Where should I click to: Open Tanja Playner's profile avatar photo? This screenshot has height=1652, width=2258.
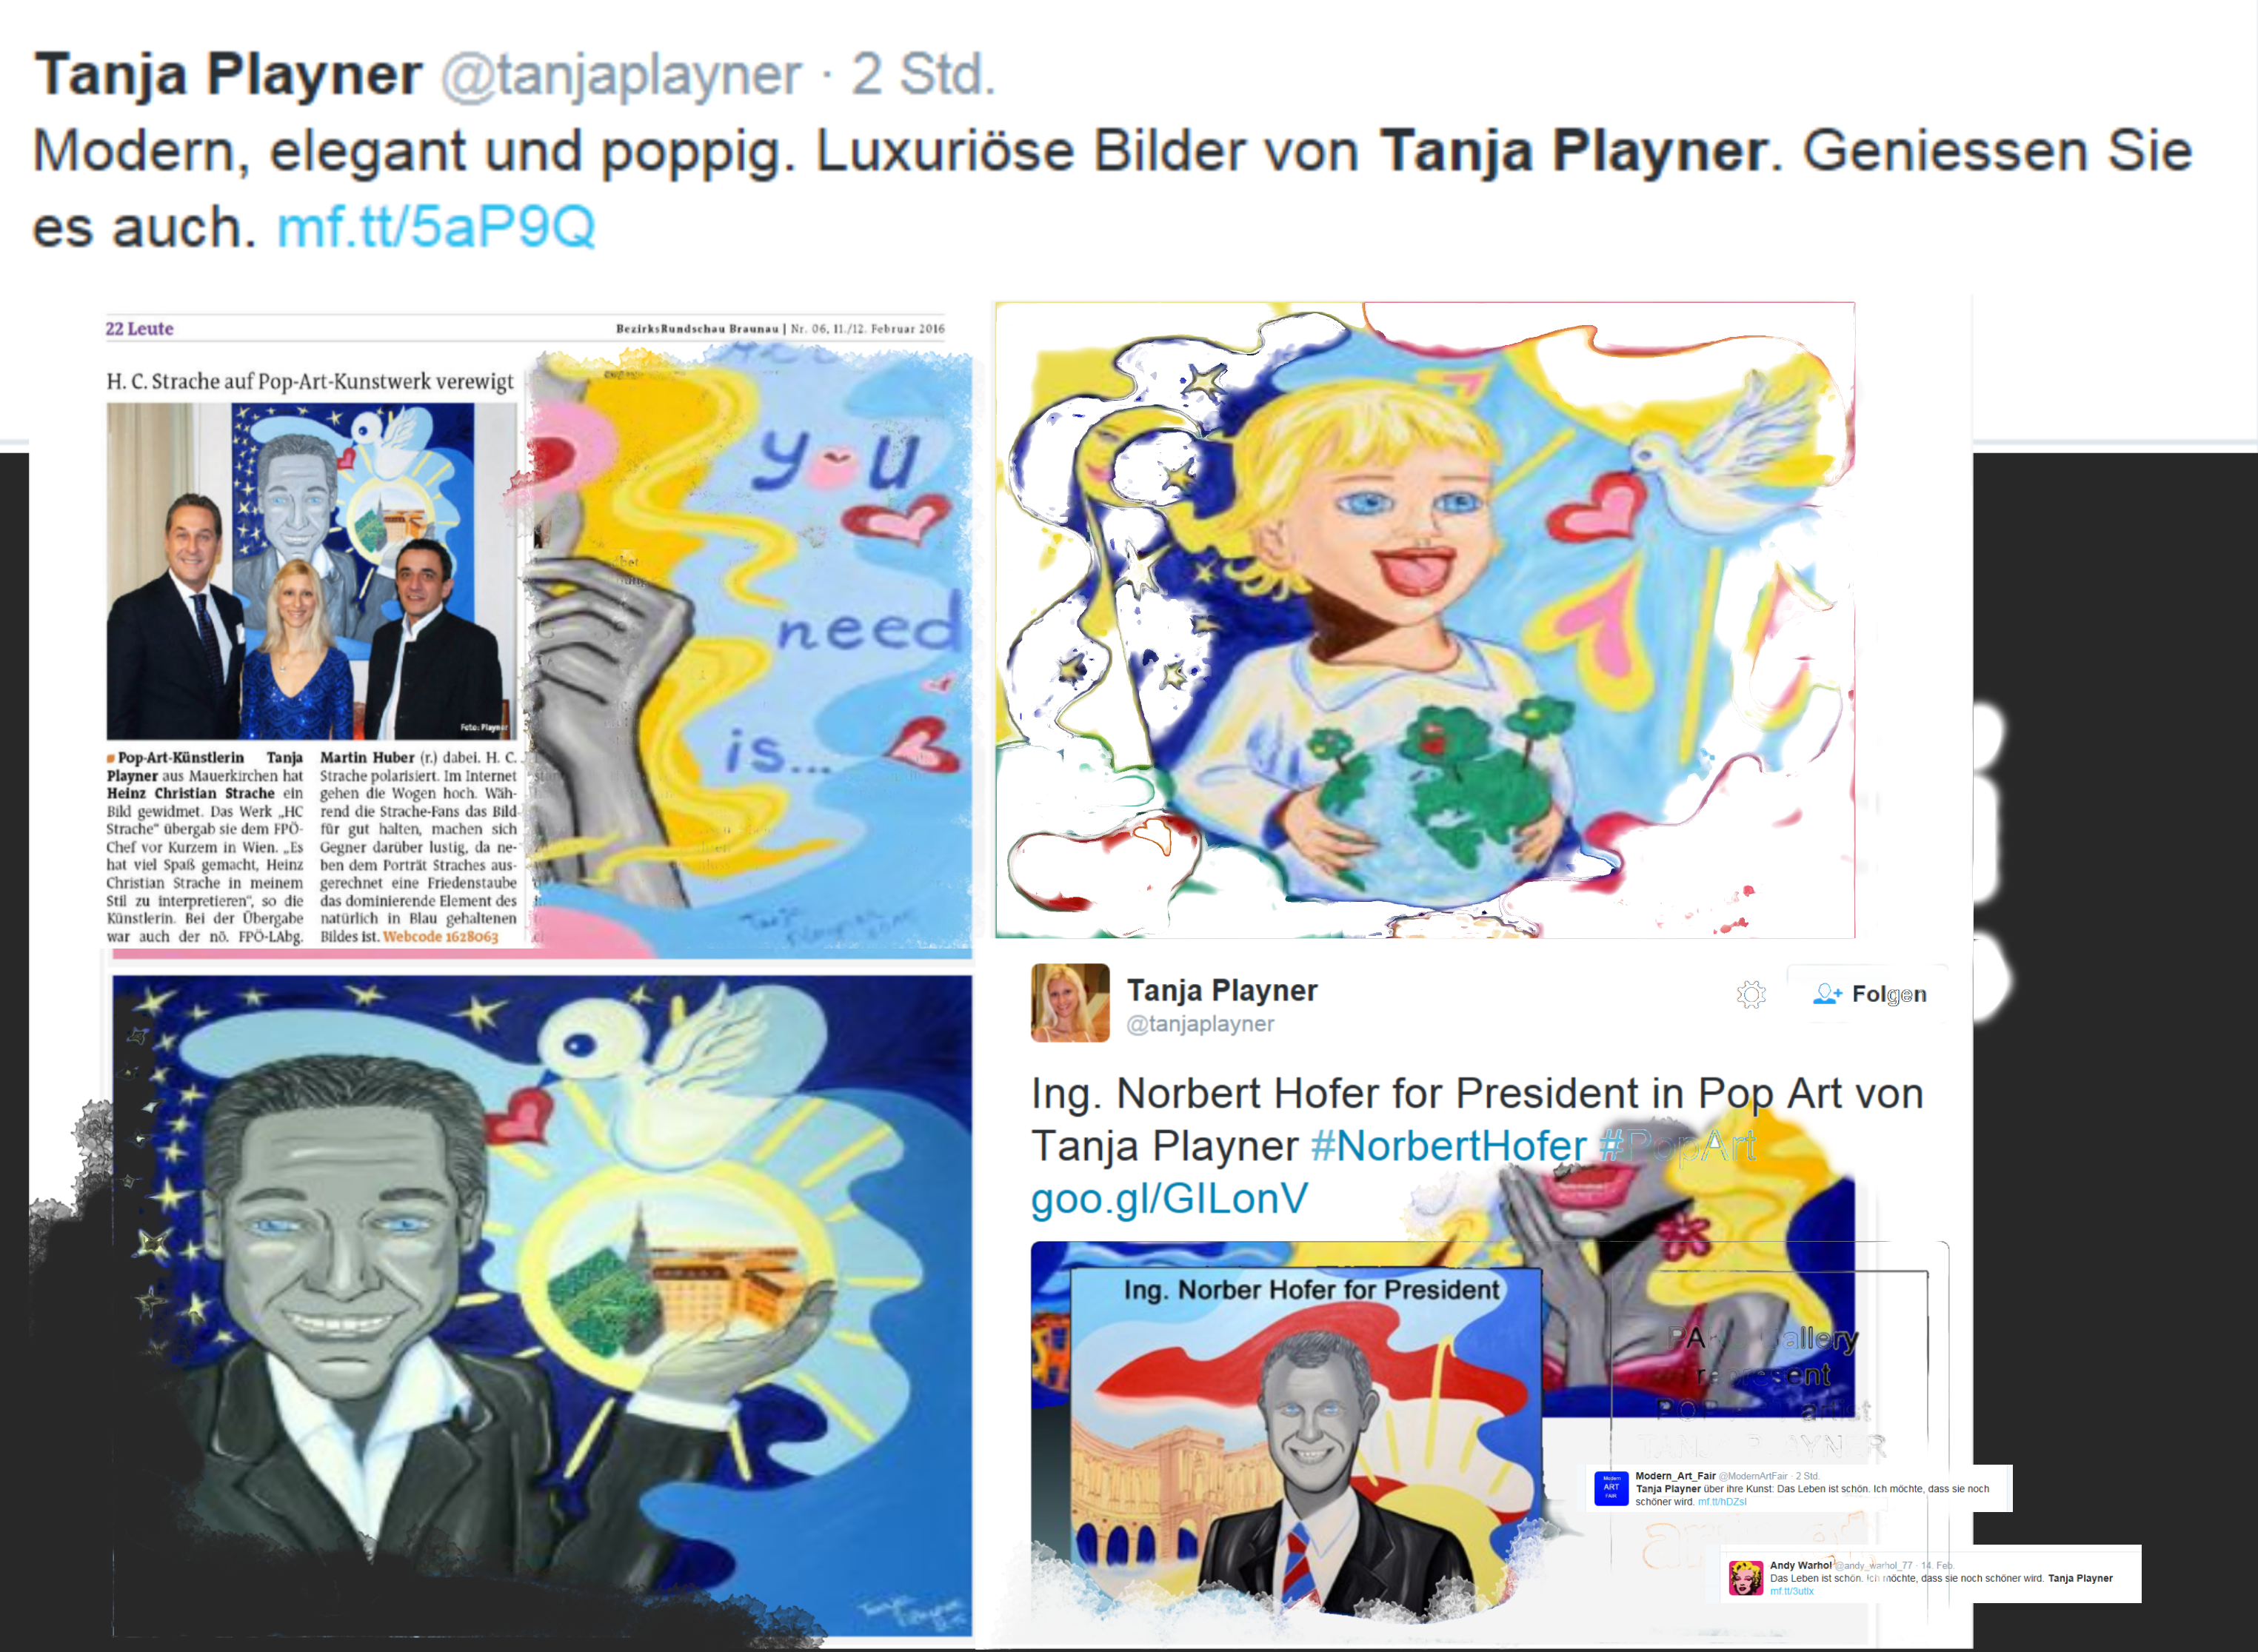(1070, 1003)
